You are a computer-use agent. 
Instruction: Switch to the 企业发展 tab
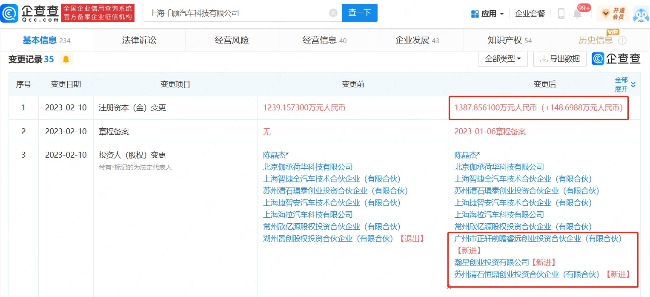pyautogui.click(x=417, y=40)
